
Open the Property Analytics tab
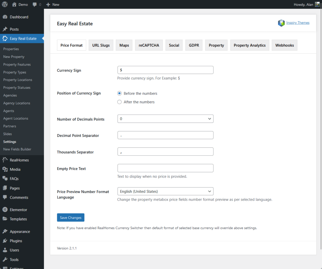[249, 45]
